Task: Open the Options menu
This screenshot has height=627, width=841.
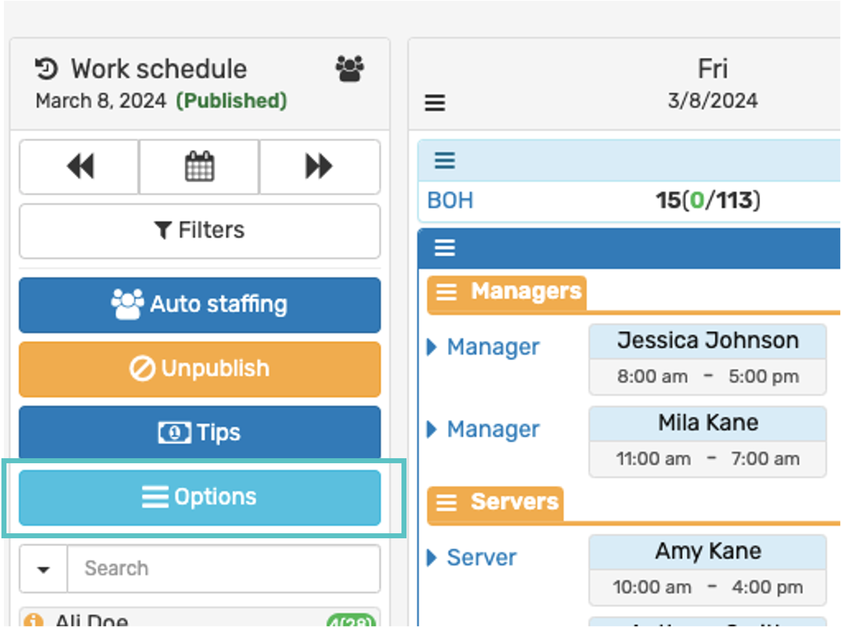Action: (200, 498)
